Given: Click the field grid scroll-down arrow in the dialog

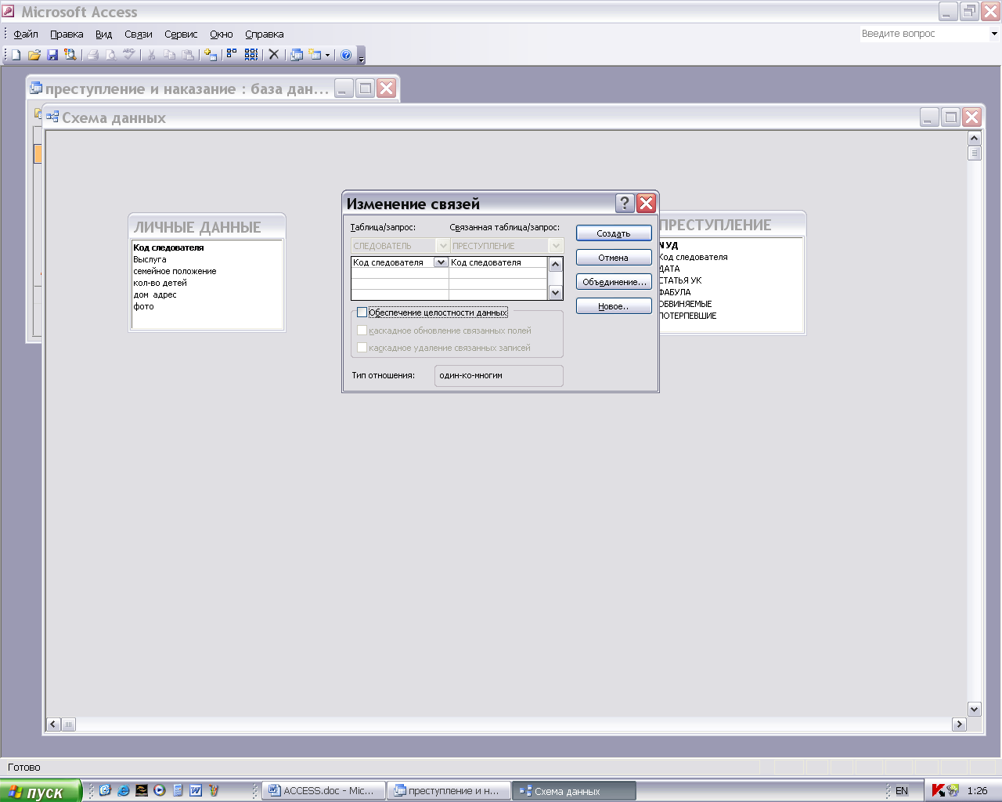Looking at the screenshot, I should 556,293.
